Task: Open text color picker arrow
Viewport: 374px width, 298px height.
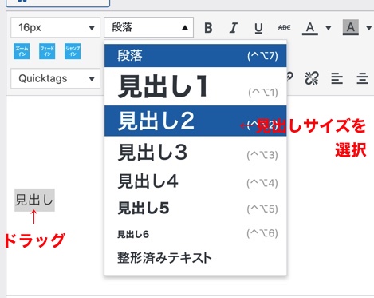Action: [329, 28]
